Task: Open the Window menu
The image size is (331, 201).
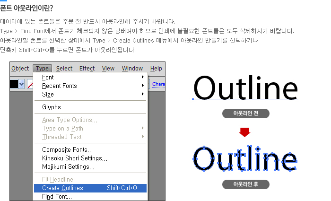Action: (x=132, y=68)
